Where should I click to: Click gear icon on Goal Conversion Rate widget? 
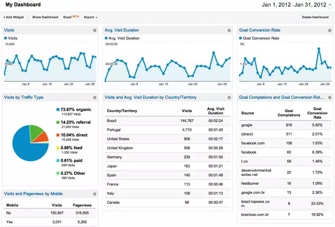pos(329,30)
